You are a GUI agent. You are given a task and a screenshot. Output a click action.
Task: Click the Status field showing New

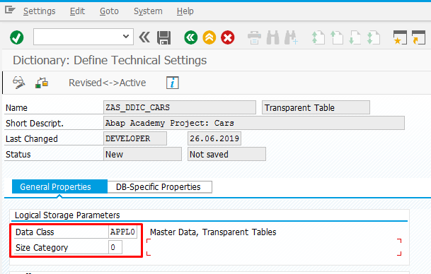click(142, 154)
